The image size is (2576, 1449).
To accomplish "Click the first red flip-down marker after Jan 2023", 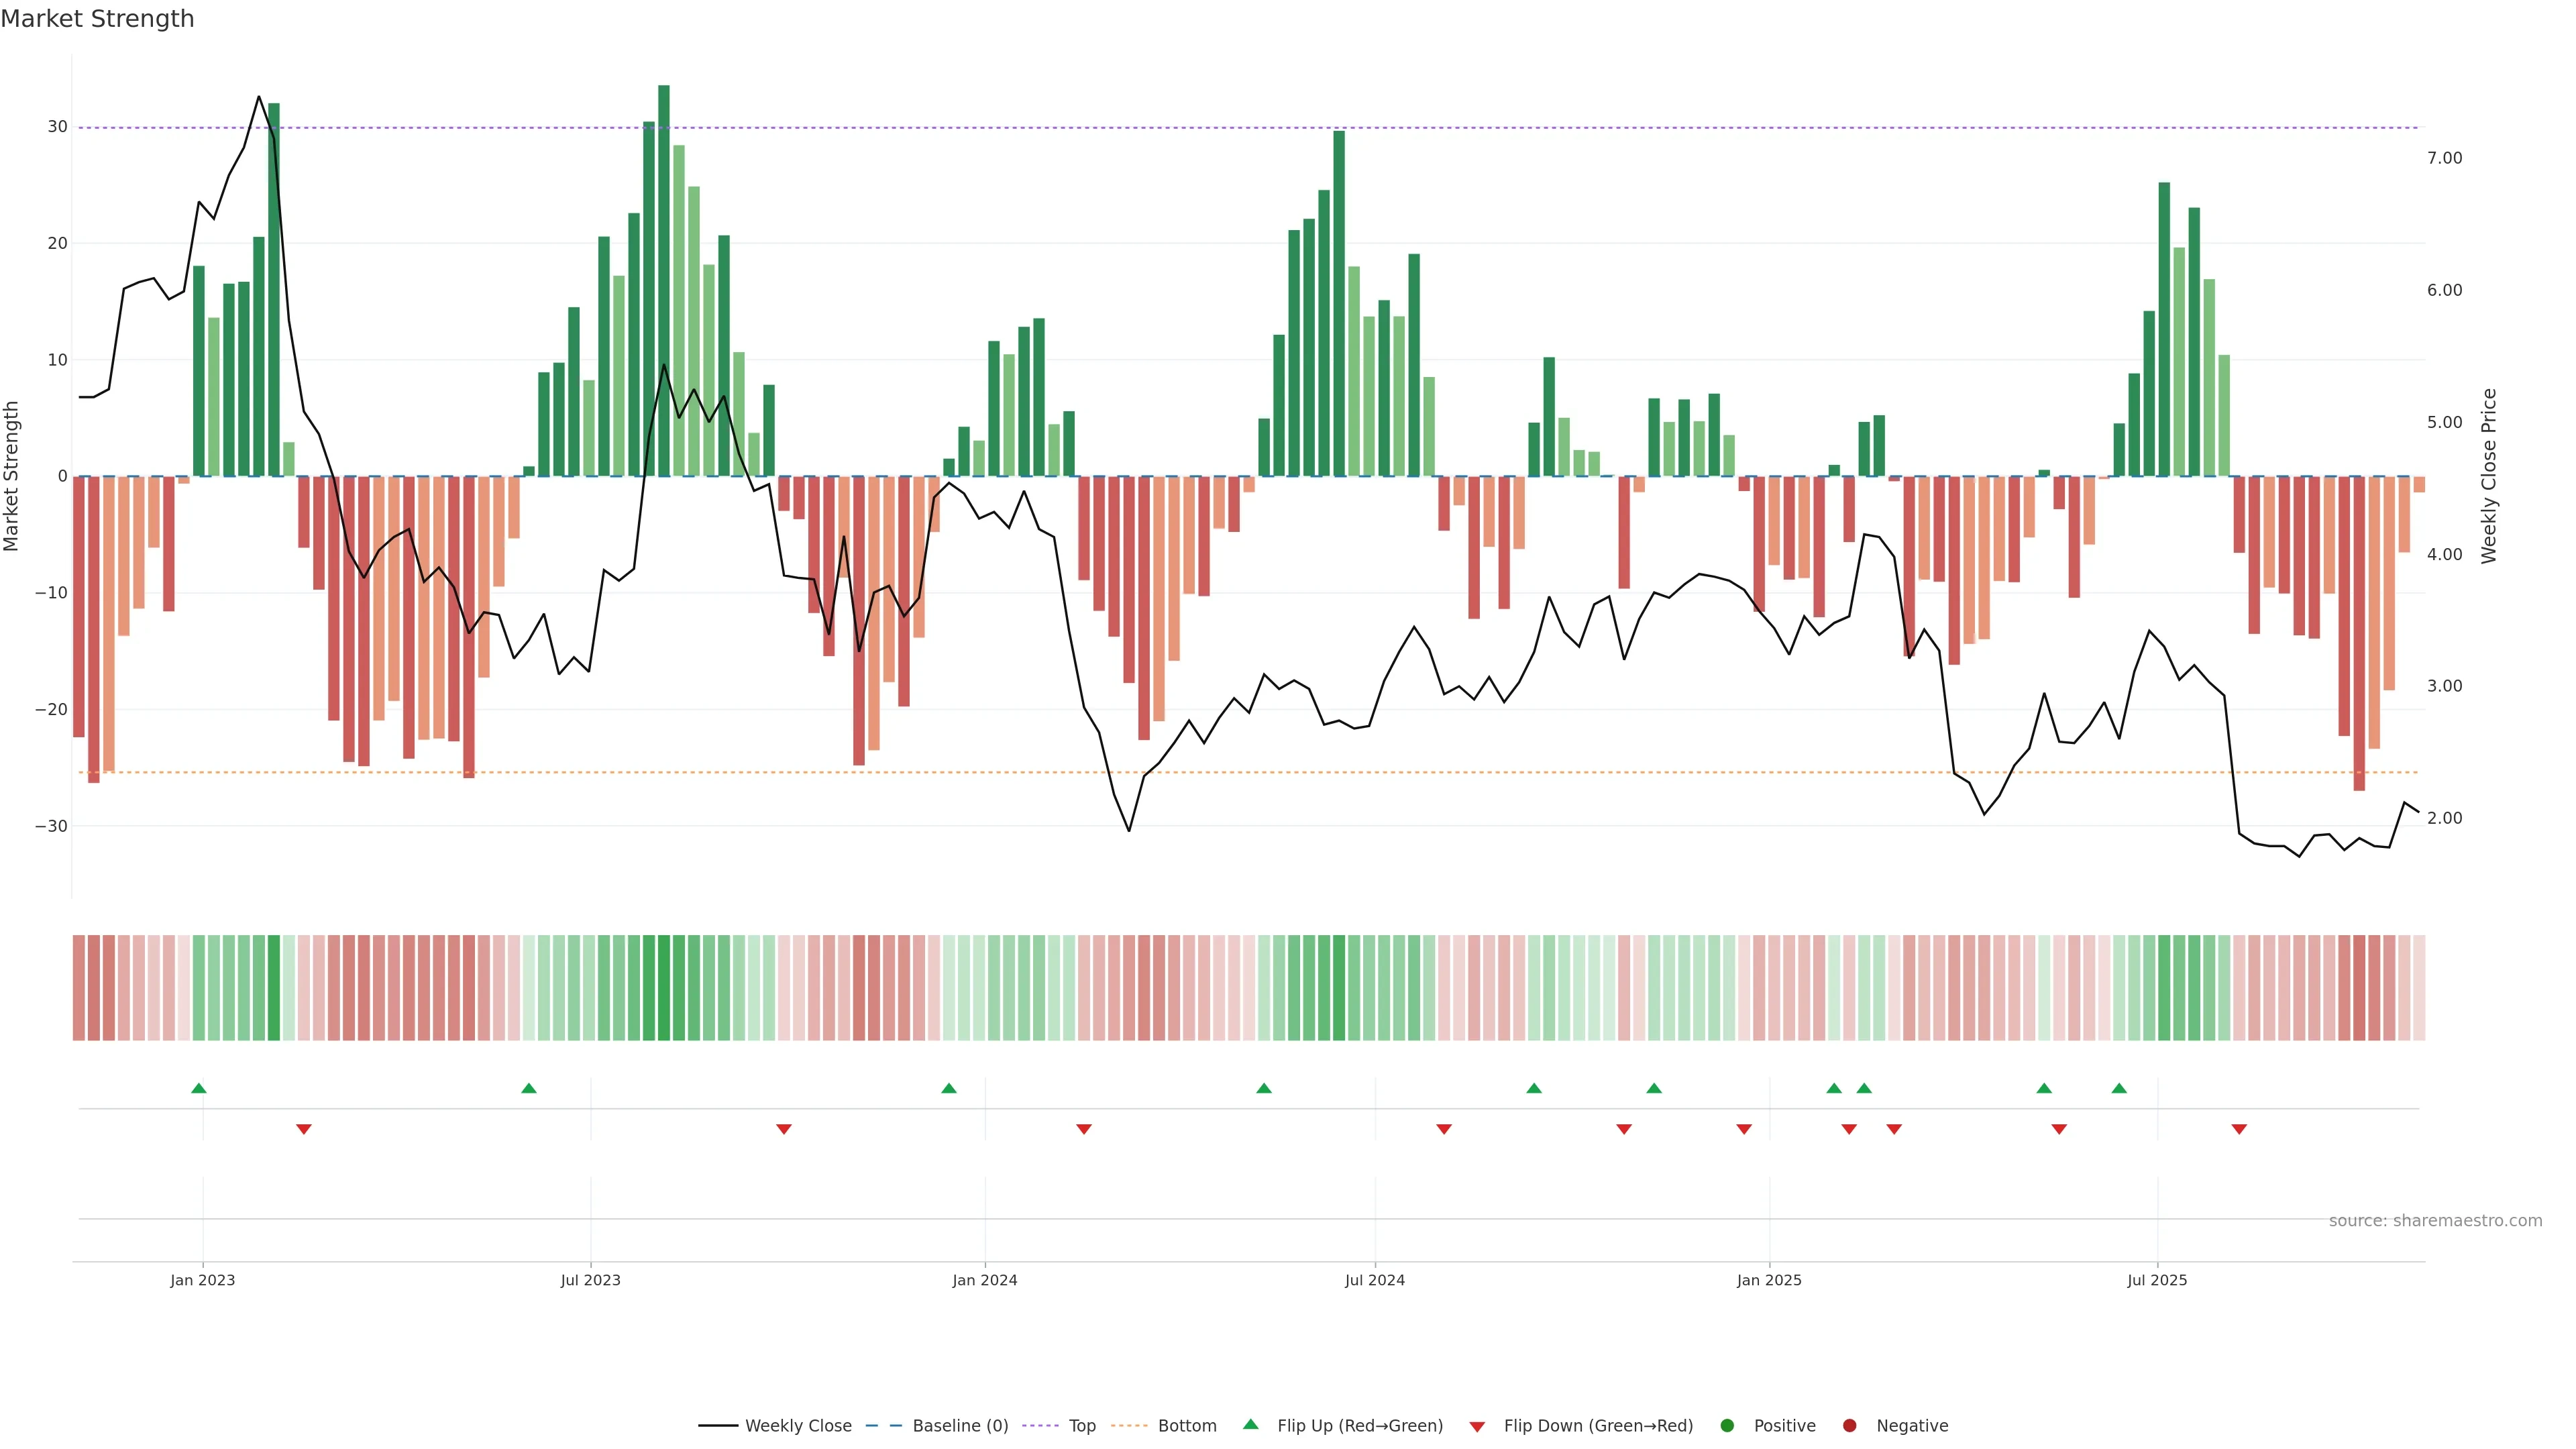I will (304, 1129).
